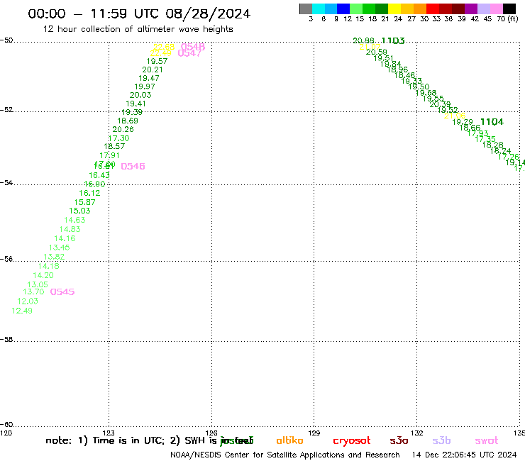The width and height of the screenshot is (525, 461).
Task: Click the gray color swatch above 3 ft
Action: tap(306, 9)
